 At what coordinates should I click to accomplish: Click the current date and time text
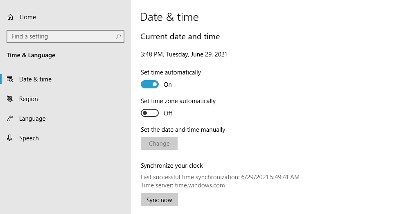pyautogui.click(x=184, y=54)
